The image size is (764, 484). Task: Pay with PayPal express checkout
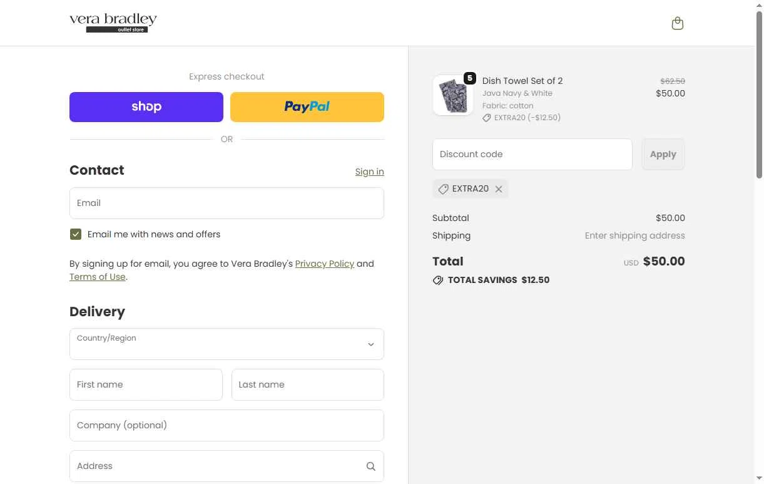click(307, 107)
